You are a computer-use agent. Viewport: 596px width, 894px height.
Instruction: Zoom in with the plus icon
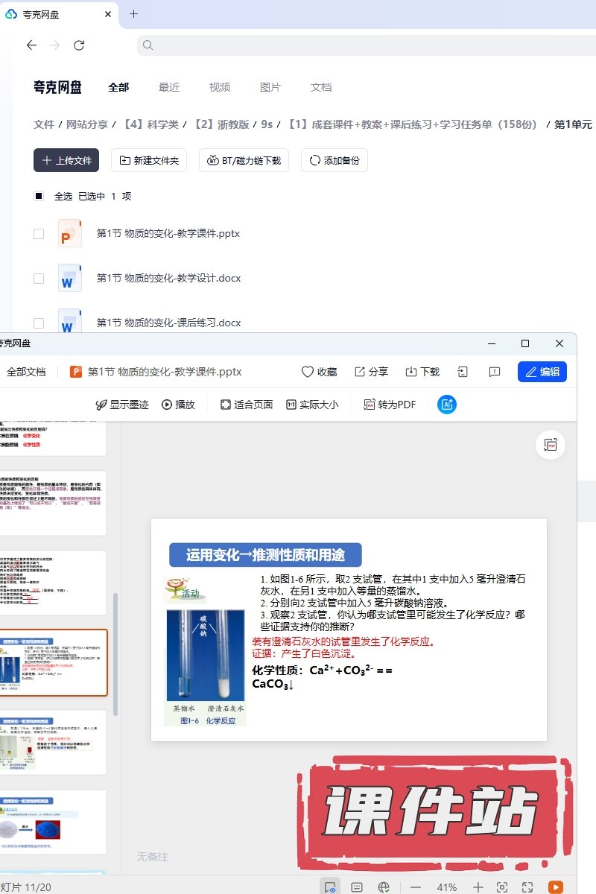click(478, 887)
